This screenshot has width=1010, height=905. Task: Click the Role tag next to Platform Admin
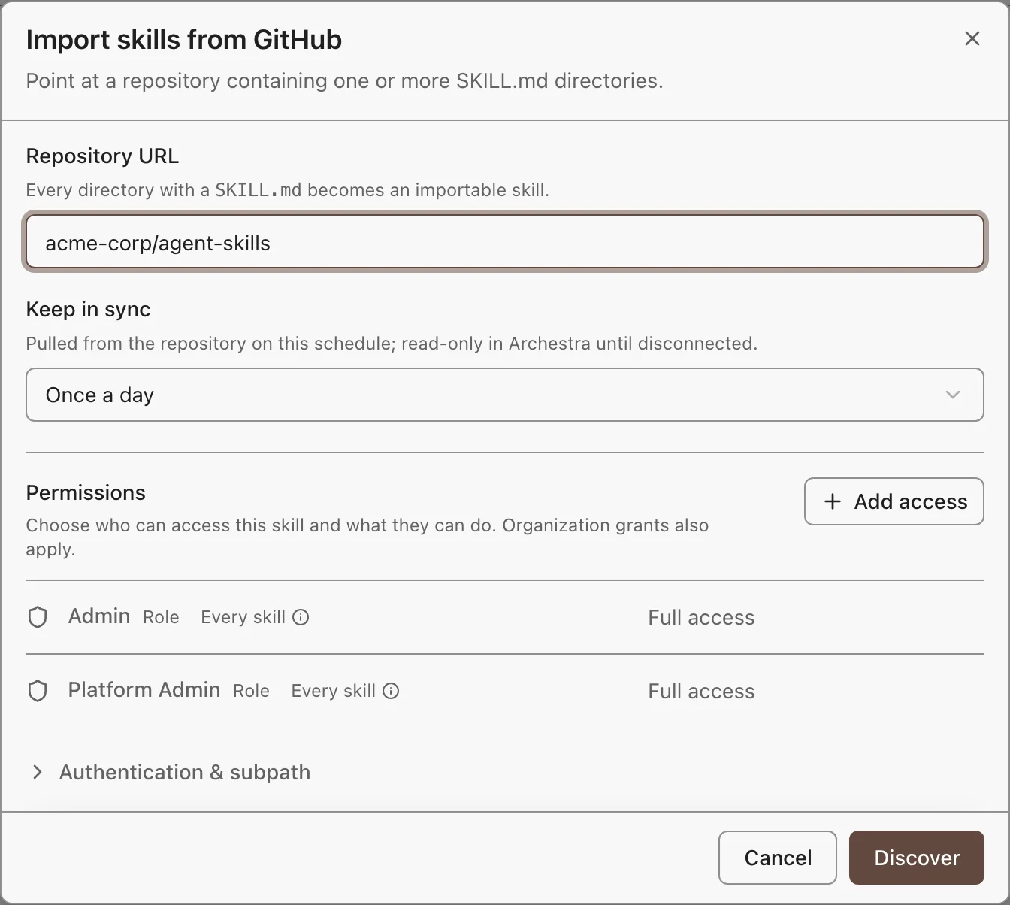[251, 691]
